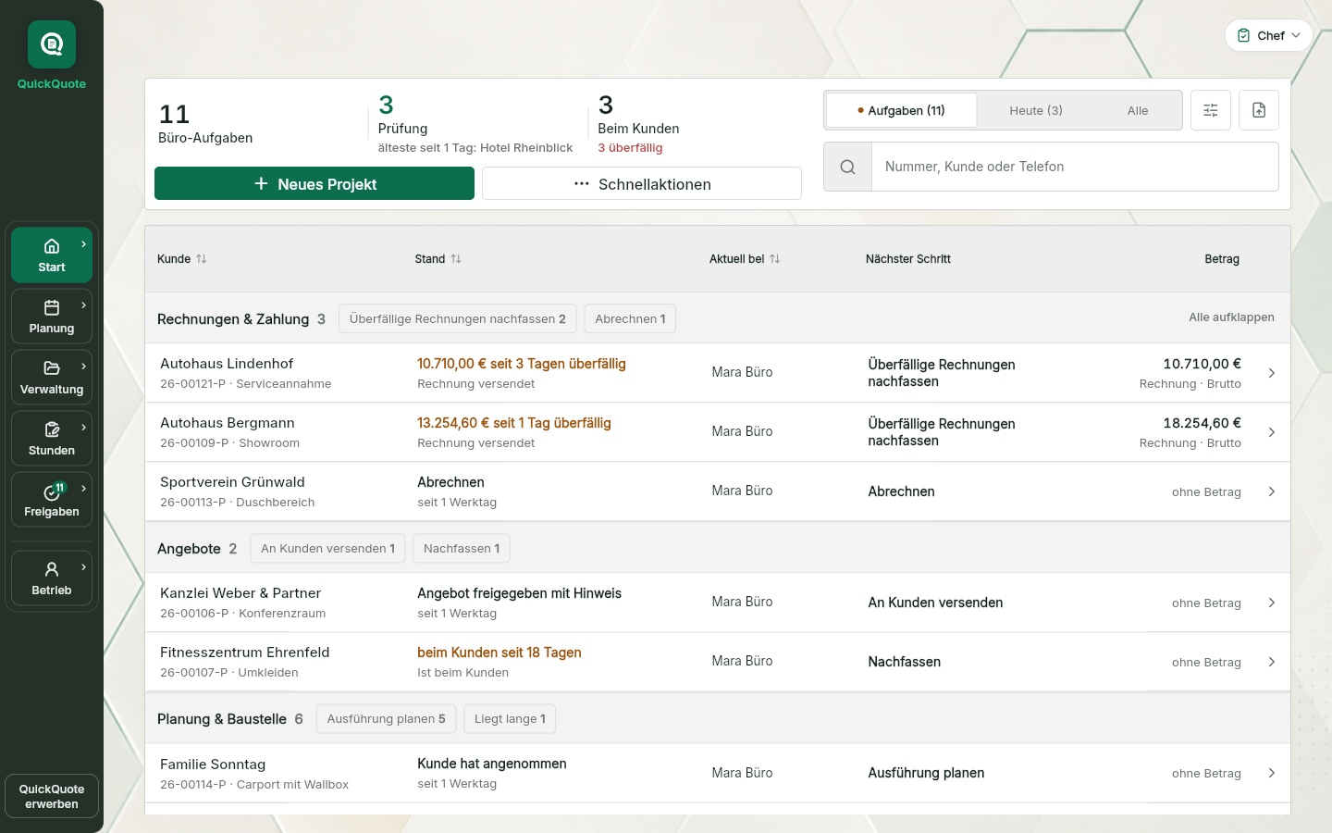Viewport: 1332px width, 833px height.
Task: Filter by Nachfassen 1 chip
Action: tap(462, 549)
